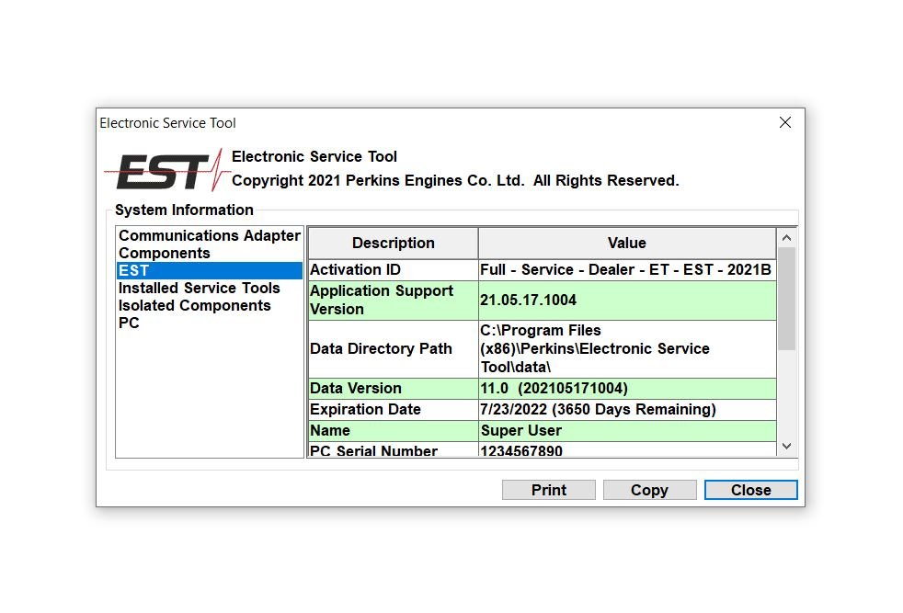Click the Print button

point(548,490)
